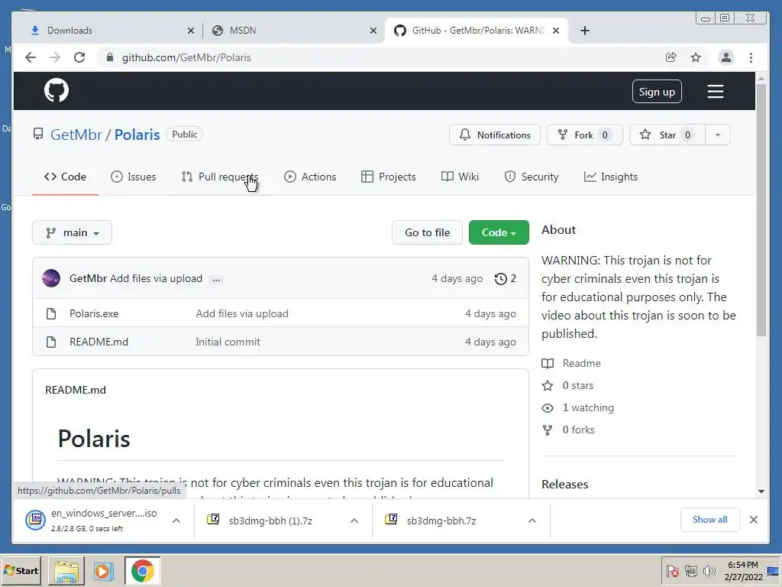Click the Start button
Viewport: 782px width, 587px height.
21,570
